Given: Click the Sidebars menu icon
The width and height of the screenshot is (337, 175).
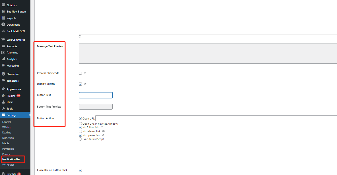Looking at the screenshot, I should tap(3, 5).
